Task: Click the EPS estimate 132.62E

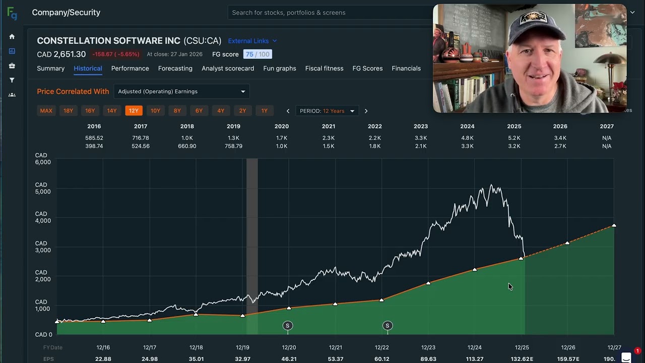Action: 522,359
